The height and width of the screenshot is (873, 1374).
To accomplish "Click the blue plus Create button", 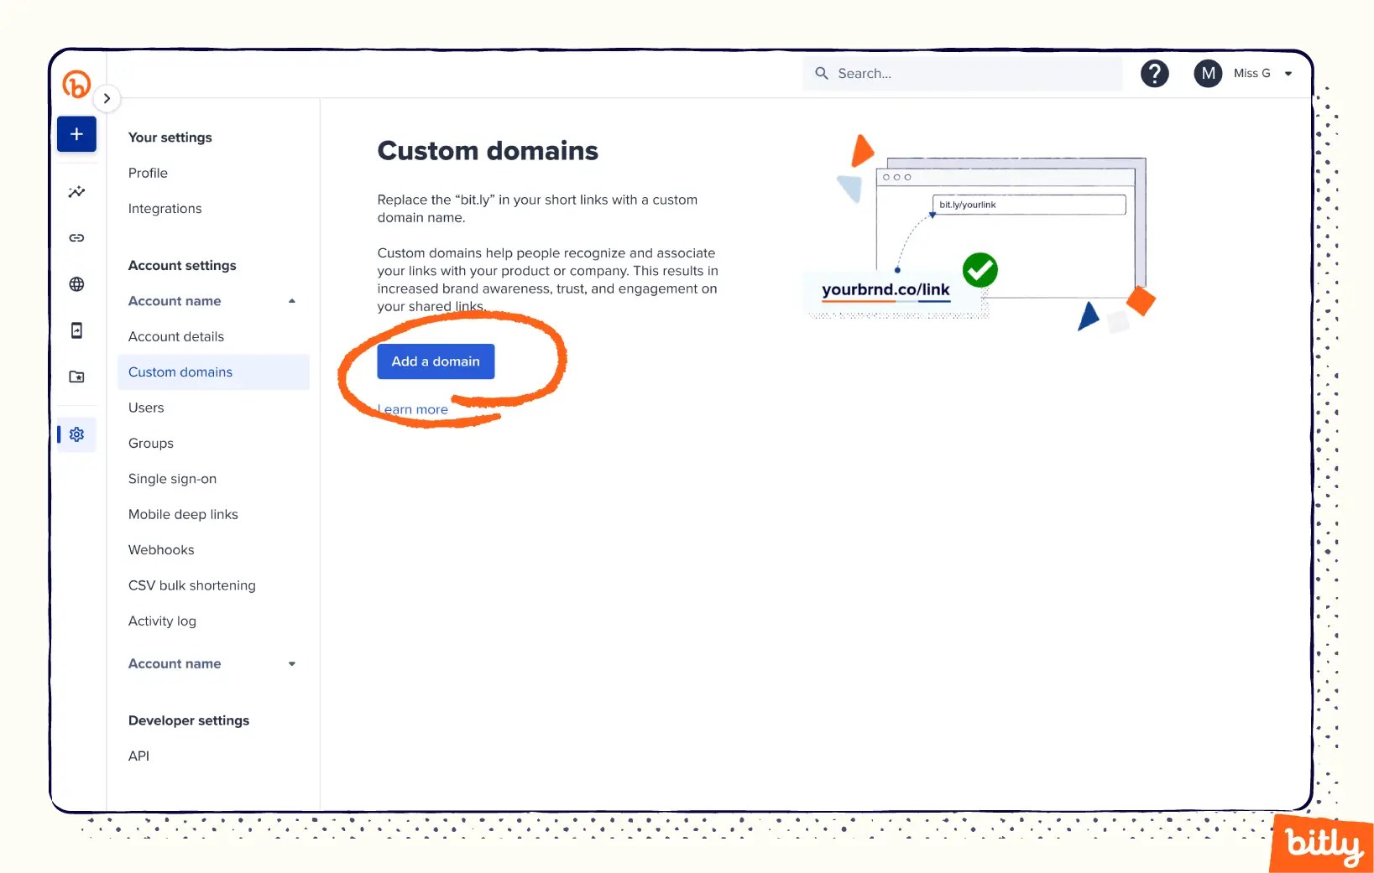I will click(76, 133).
